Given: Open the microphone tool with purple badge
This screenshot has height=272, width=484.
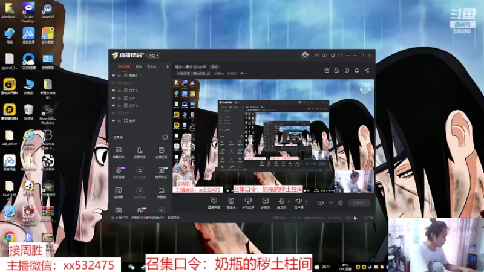Looking at the screenshot, I should 119,173.
